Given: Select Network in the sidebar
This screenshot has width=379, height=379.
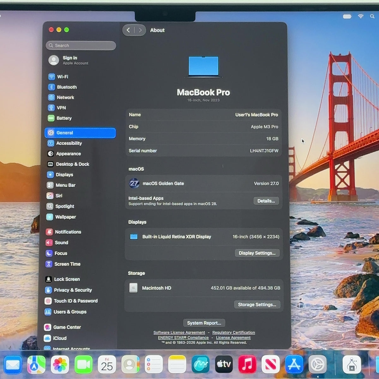Looking at the screenshot, I should pos(81,98).
